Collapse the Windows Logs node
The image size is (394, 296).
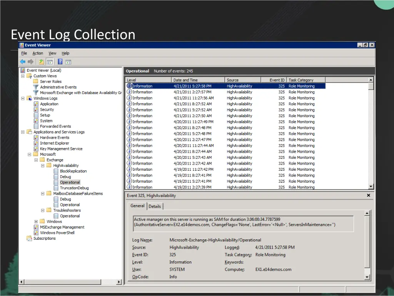tap(23, 98)
